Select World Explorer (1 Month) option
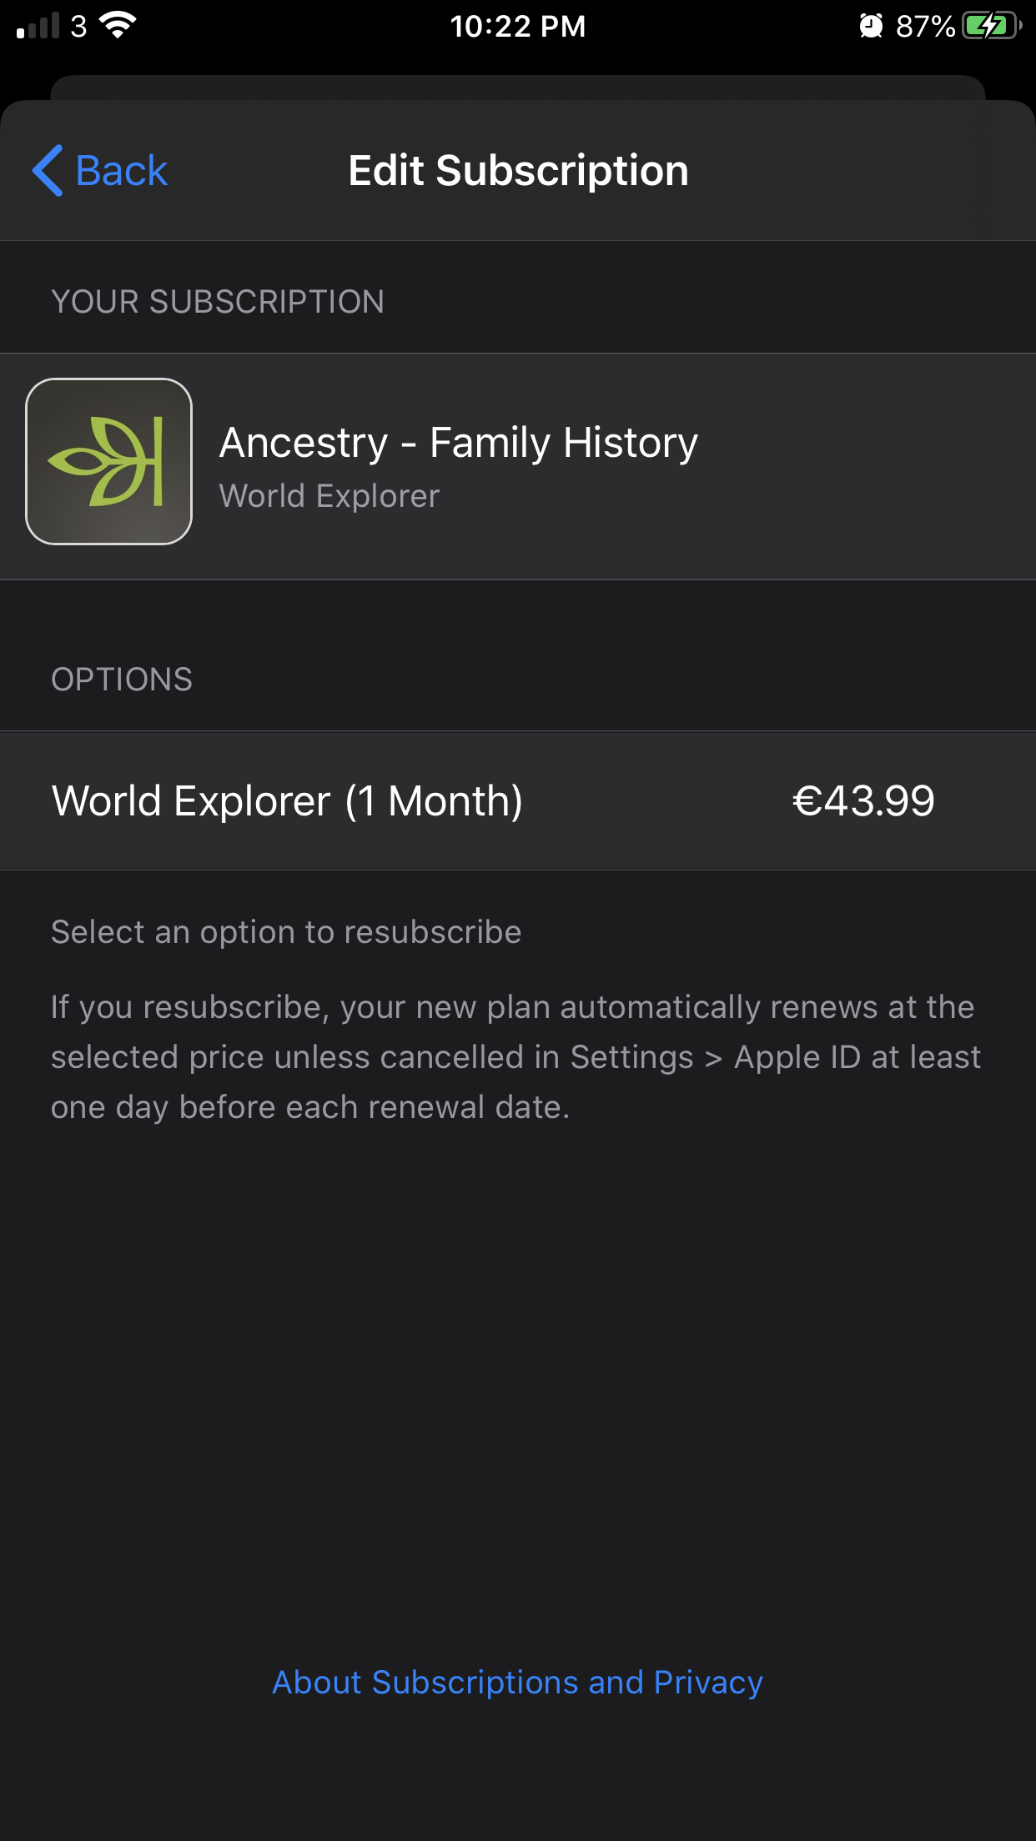Image resolution: width=1036 pixels, height=1841 pixels. [x=287, y=801]
